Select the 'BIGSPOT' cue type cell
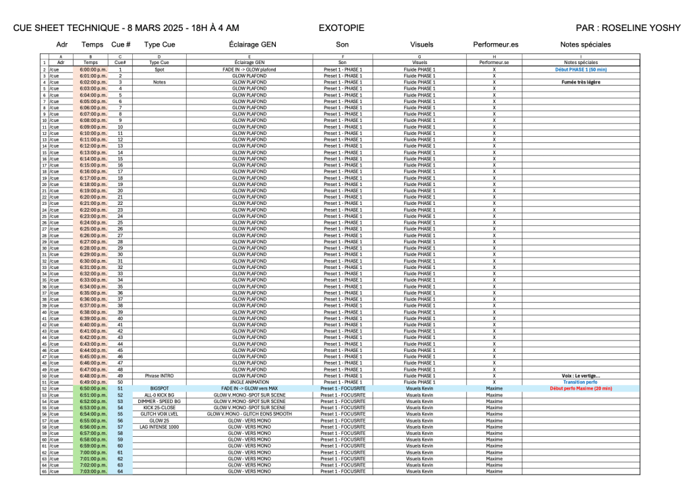The image size is (690, 486). (159, 388)
